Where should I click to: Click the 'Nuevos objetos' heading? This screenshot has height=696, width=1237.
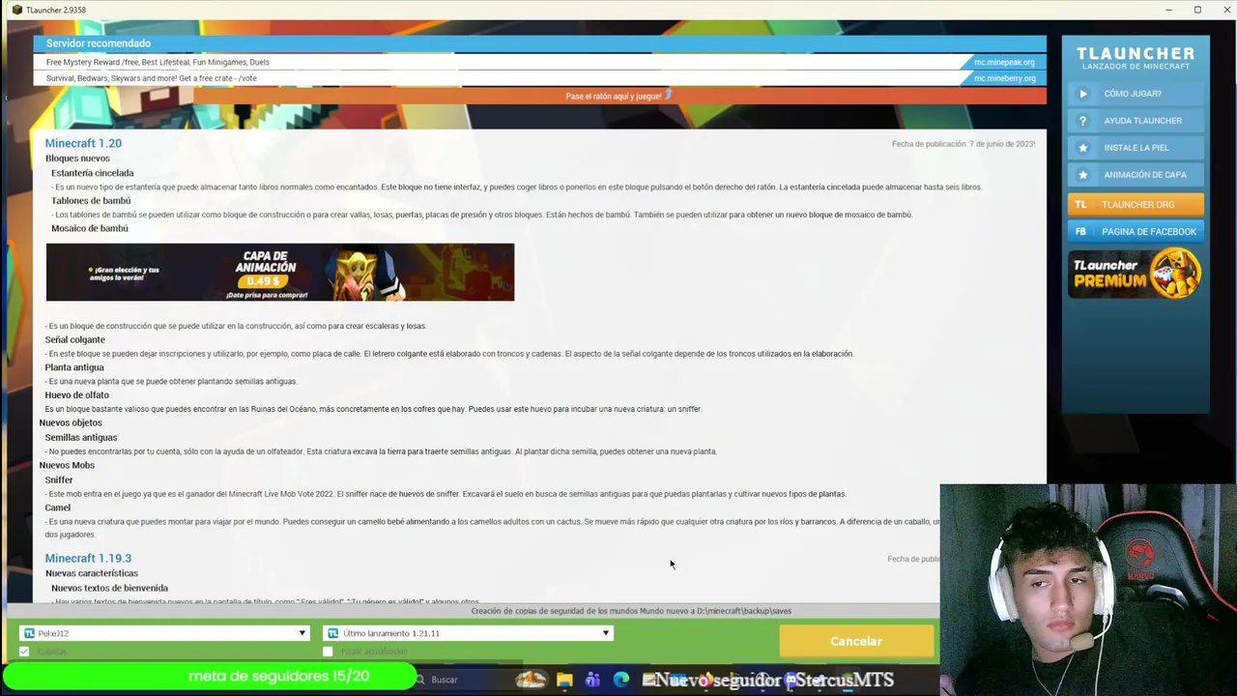[71, 422]
